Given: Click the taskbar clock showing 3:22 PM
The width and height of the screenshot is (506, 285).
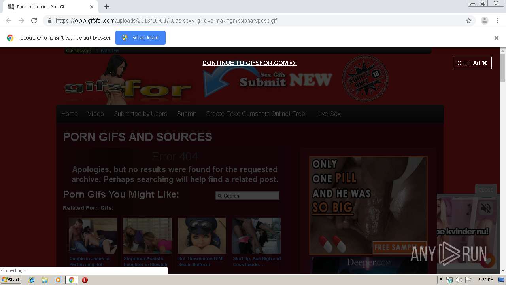Looking at the screenshot, I should pos(485,280).
